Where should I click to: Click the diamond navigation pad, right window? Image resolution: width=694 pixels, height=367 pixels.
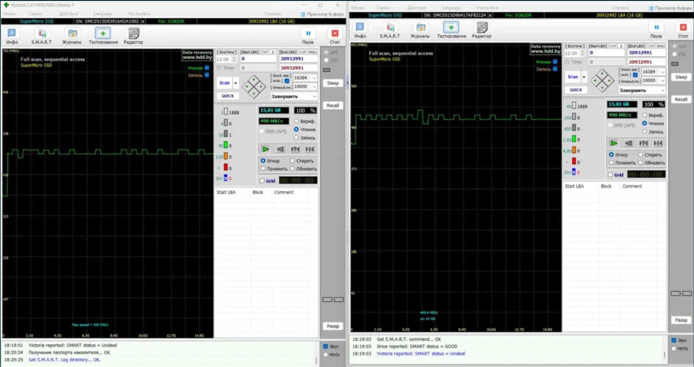point(602,81)
